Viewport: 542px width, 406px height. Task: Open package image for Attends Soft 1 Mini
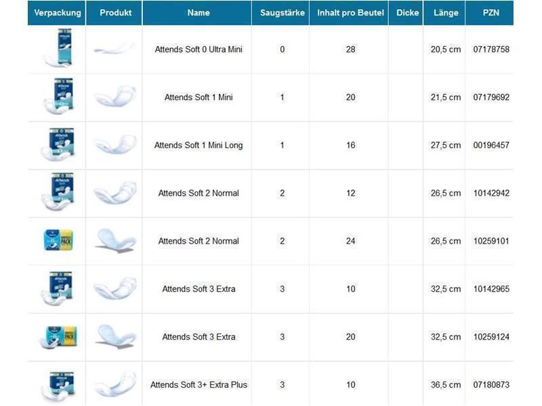(x=59, y=96)
